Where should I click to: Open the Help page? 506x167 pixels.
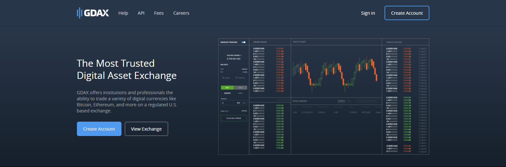coord(123,13)
